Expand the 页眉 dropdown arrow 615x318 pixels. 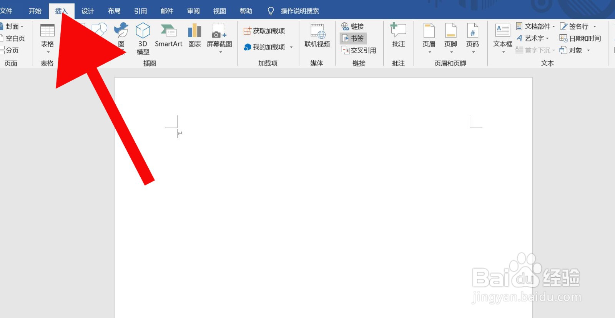pos(430,52)
